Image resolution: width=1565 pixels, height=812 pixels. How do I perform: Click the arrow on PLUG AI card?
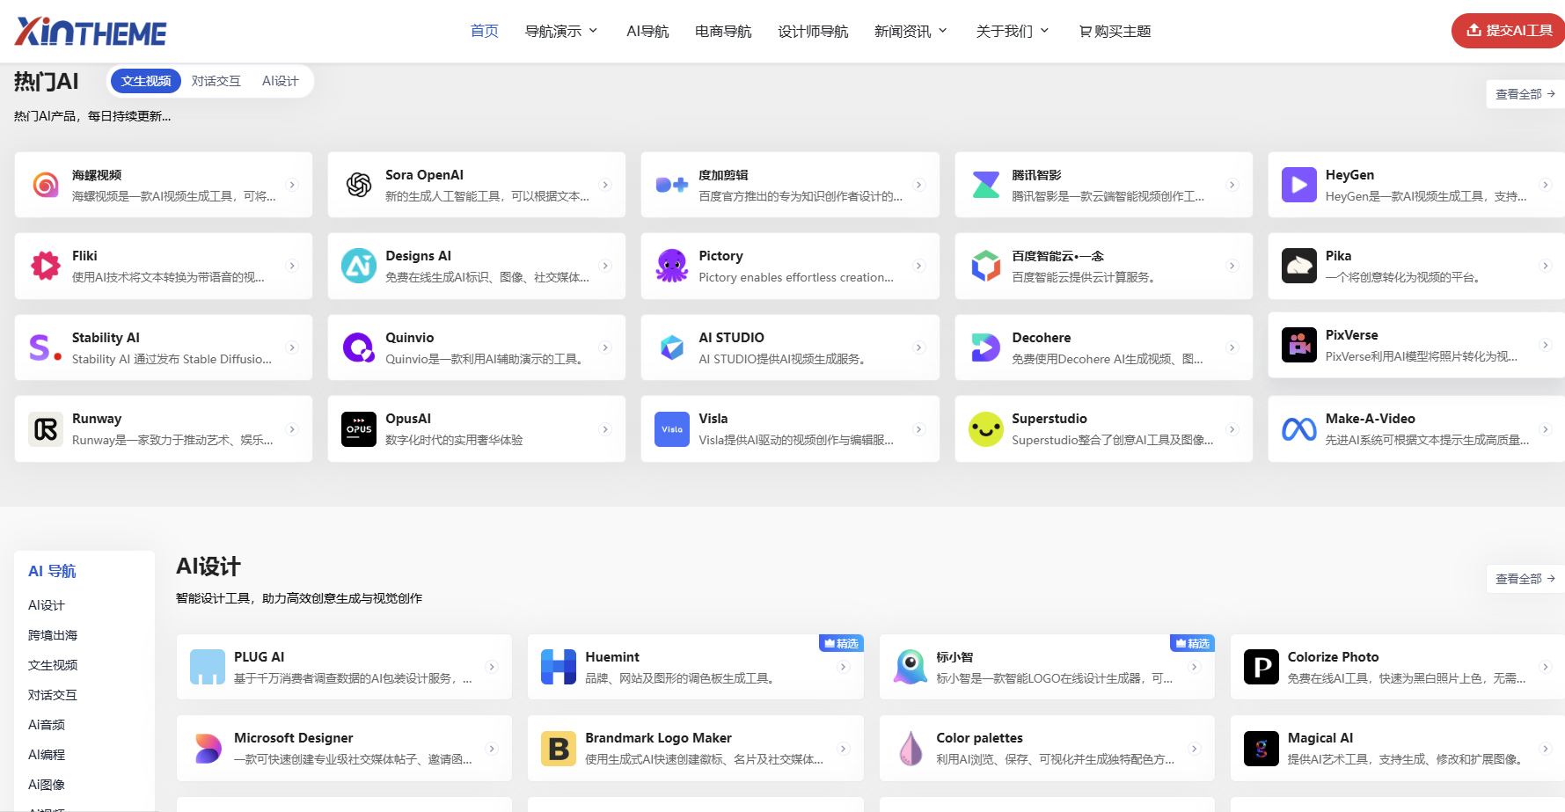(493, 667)
